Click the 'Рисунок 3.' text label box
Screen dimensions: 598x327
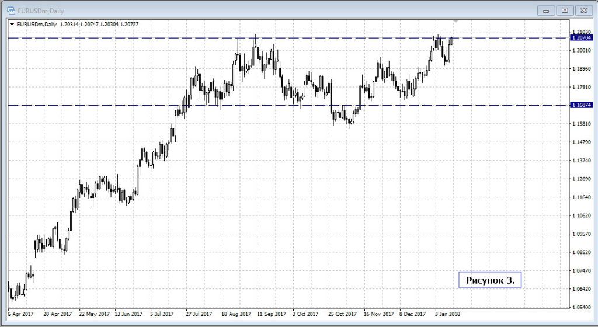pos(490,280)
